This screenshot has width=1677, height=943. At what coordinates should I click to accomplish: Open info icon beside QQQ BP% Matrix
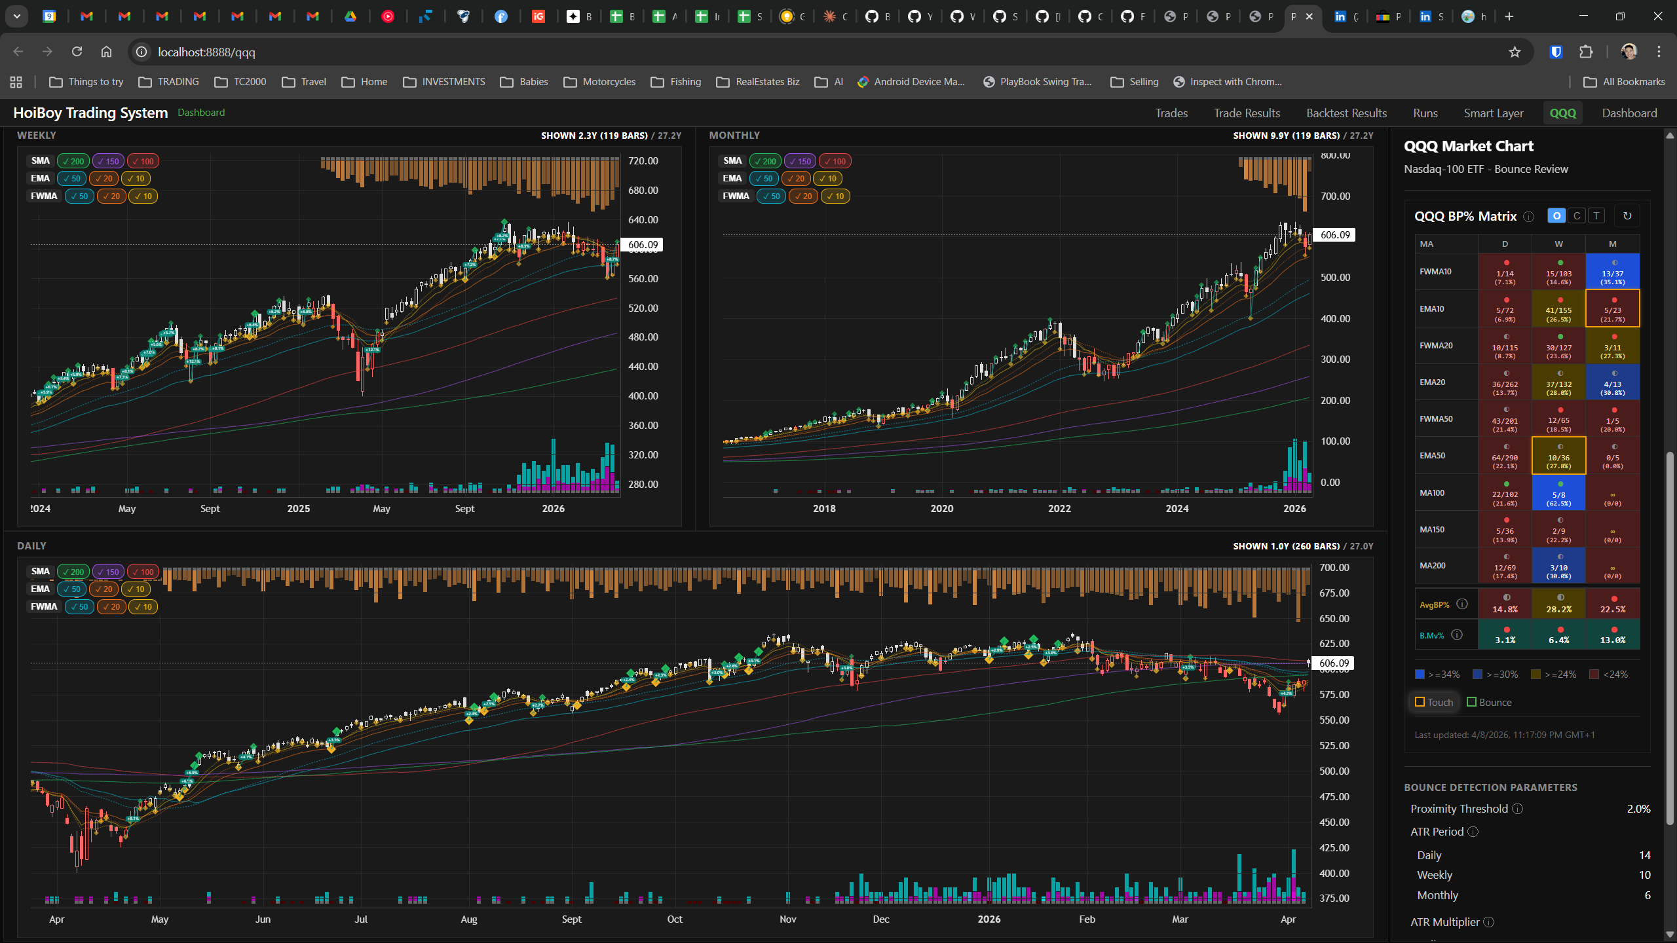click(1529, 217)
